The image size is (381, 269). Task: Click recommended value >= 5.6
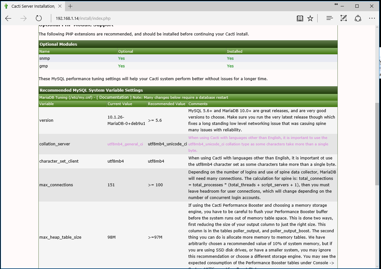coord(155,120)
